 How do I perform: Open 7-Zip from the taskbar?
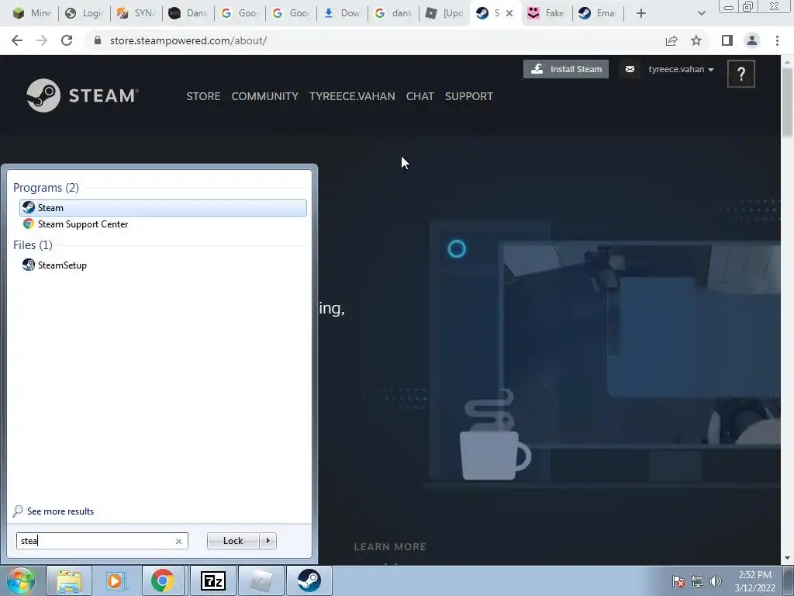212,580
